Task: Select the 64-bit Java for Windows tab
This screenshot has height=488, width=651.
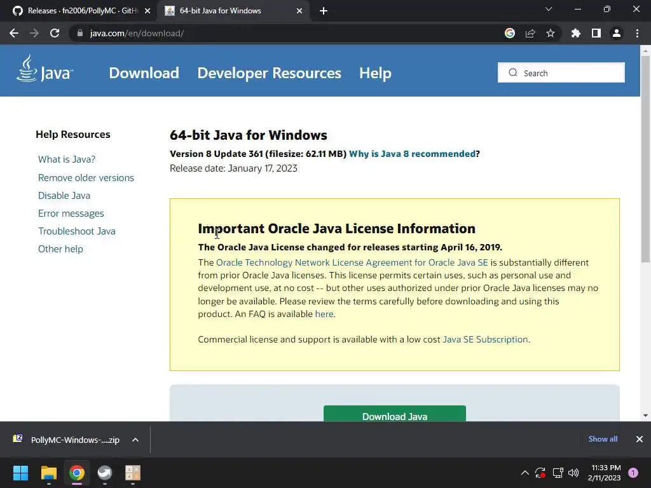Action: (233, 11)
